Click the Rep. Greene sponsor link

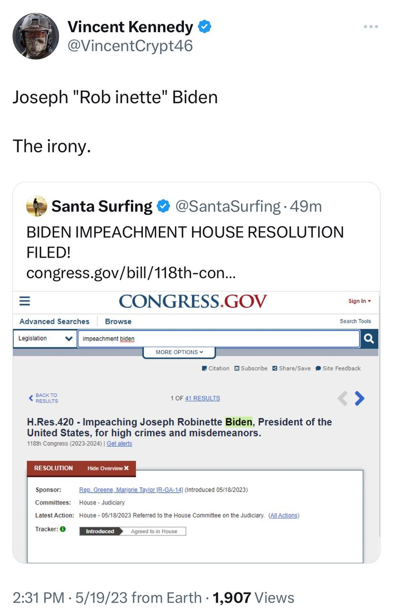pyautogui.click(x=131, y=490)
